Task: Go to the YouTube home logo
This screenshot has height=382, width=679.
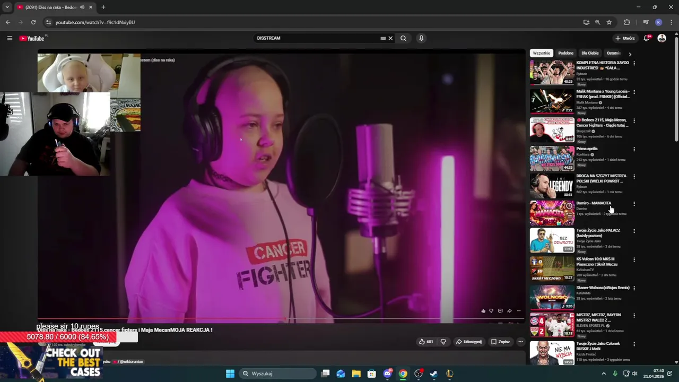Action: tap(32, 38)
